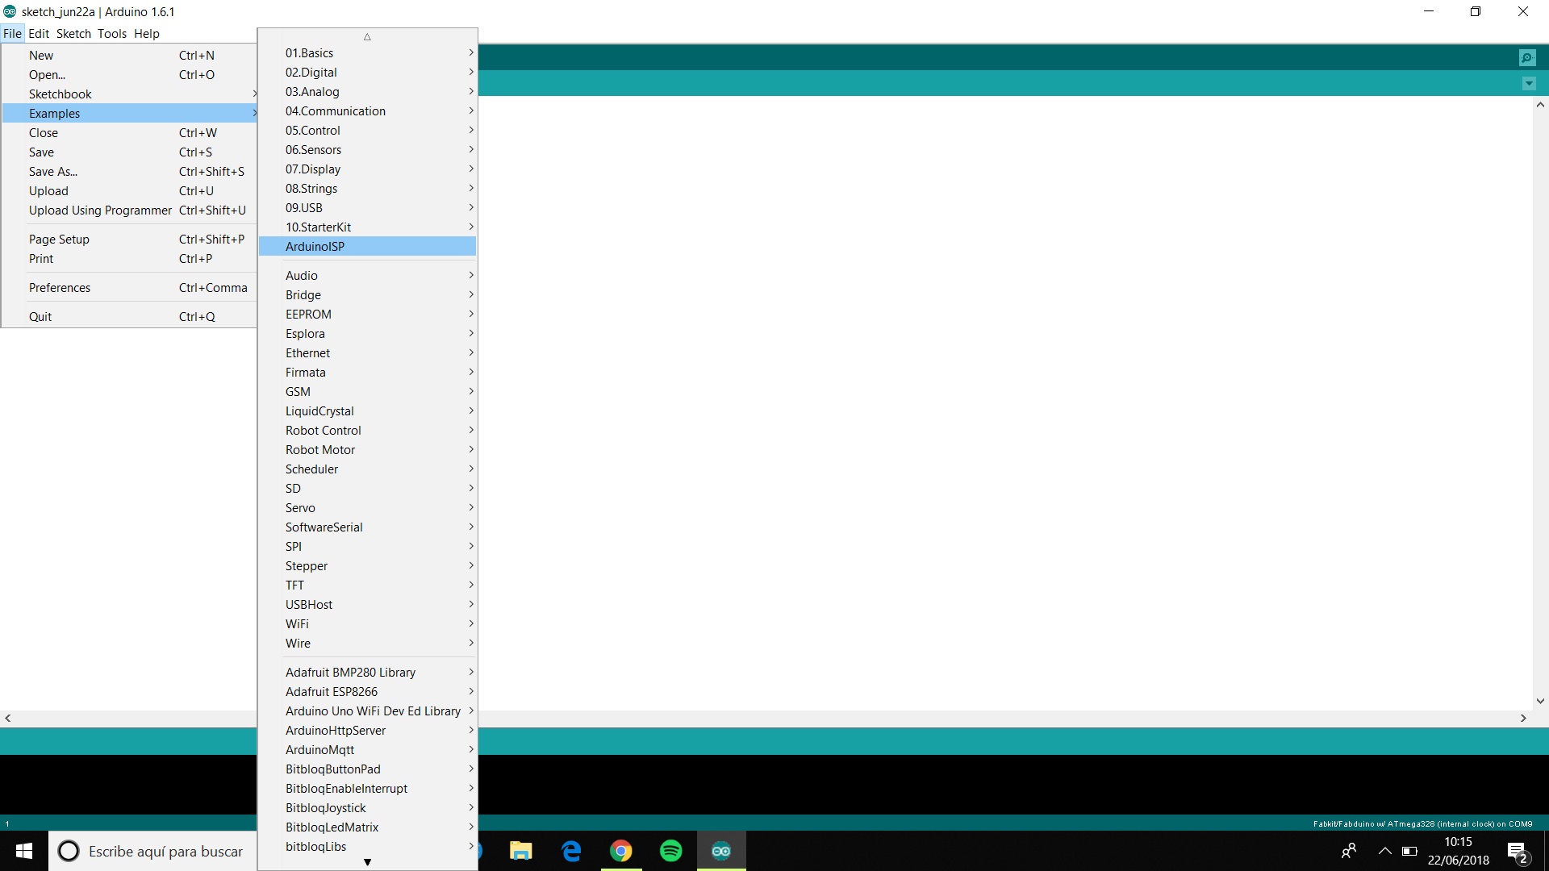Type in the Windows search box
This screenshot has height=871, width=1549.
point(165,852)
